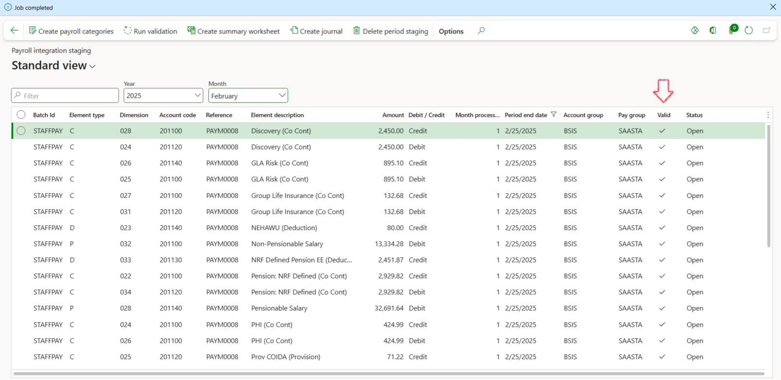This screenshot has width=781, height=380.
Task: Click the refresh page icon
Action: pyautogui.click(x=749, y=31)
